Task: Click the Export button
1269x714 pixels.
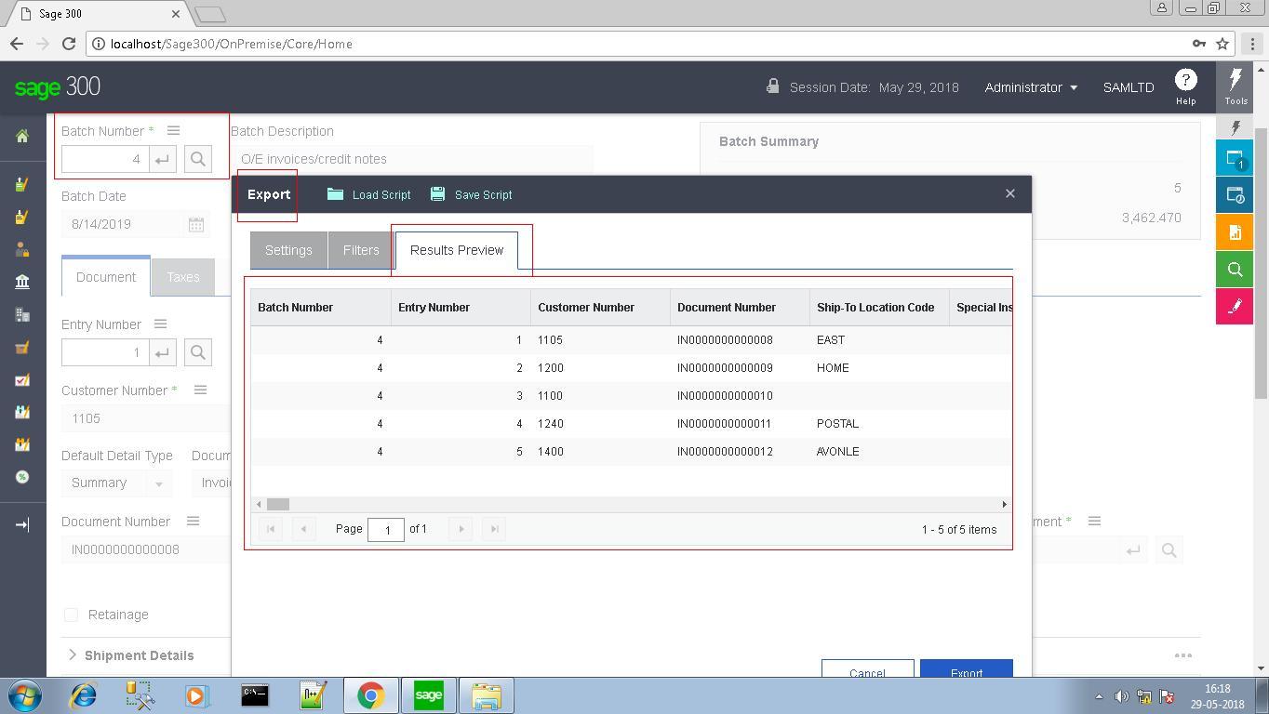Action: tap(966, 670)
